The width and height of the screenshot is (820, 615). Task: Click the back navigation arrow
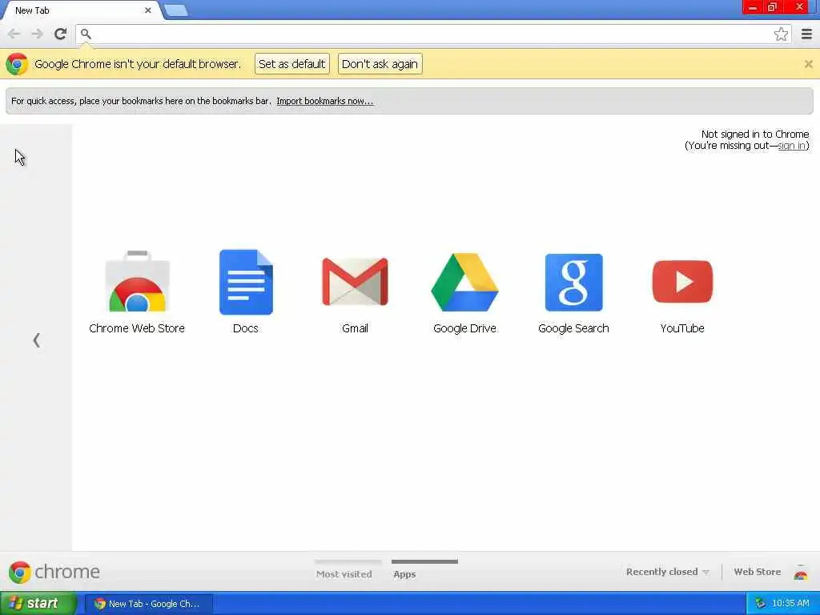(14, 34)
